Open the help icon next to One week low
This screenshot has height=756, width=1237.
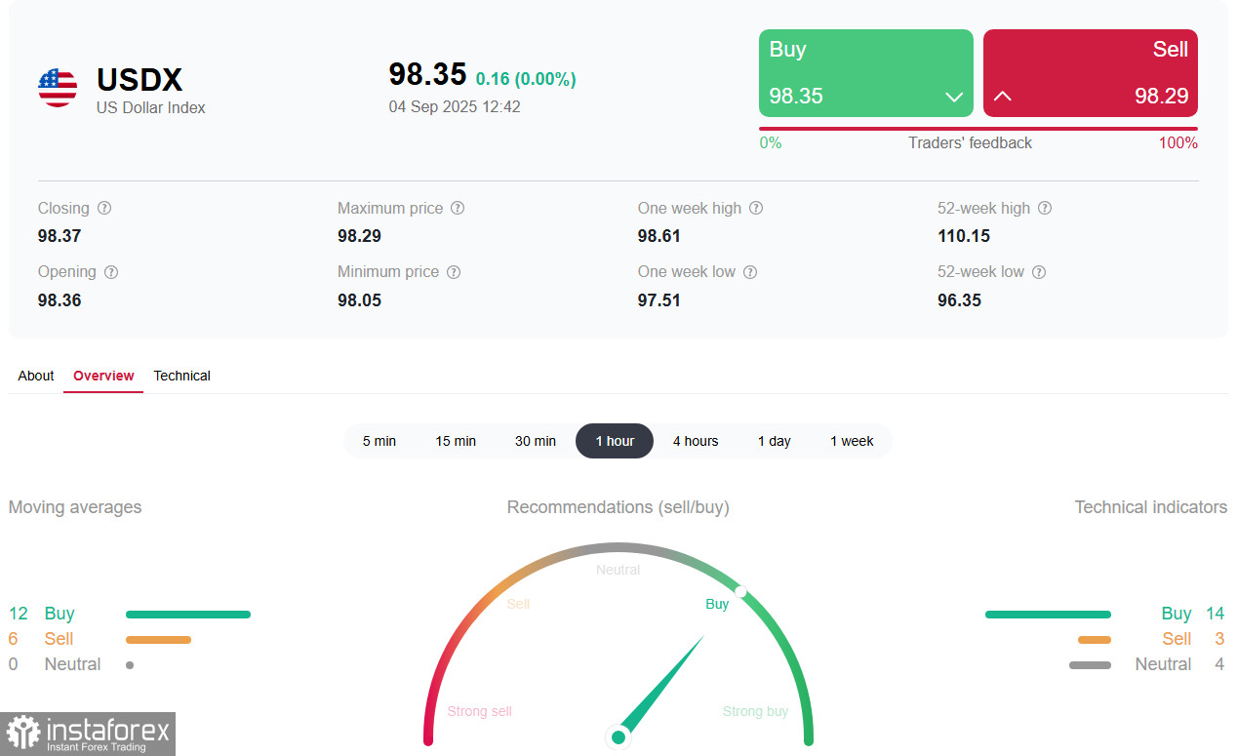[x=750, y=272]
